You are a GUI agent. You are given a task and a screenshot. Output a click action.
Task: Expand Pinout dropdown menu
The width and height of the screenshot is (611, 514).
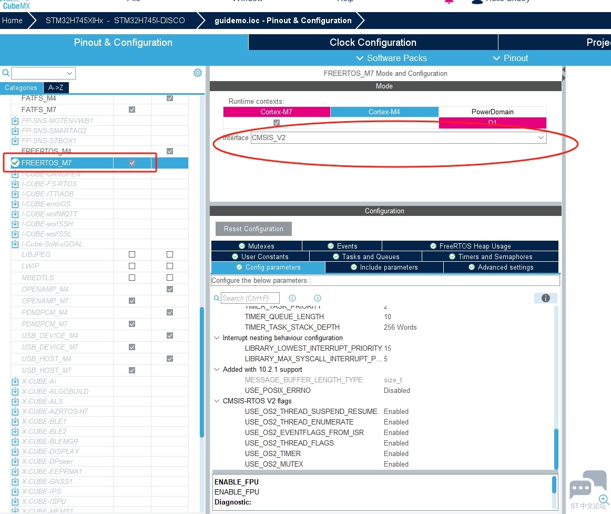(x=511, y=58)
